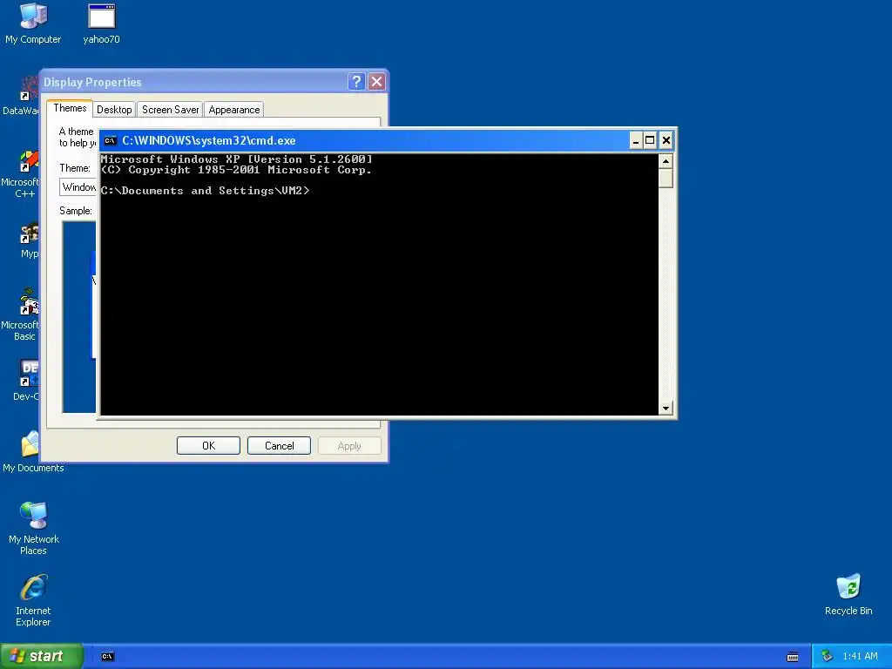Image resolution: width=892 pixels, height=669 pixels.
Task: Click the cmd.exe taskbar button
Action: tap(107, 657)
